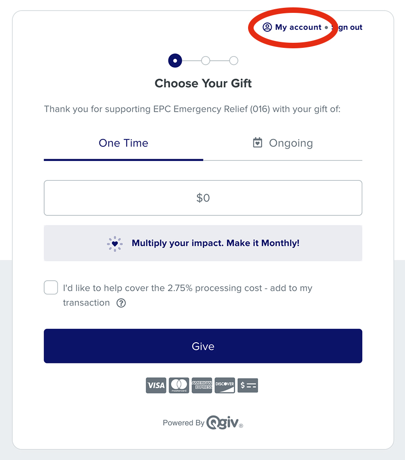Click the first progress step indicator

(175, 60)
